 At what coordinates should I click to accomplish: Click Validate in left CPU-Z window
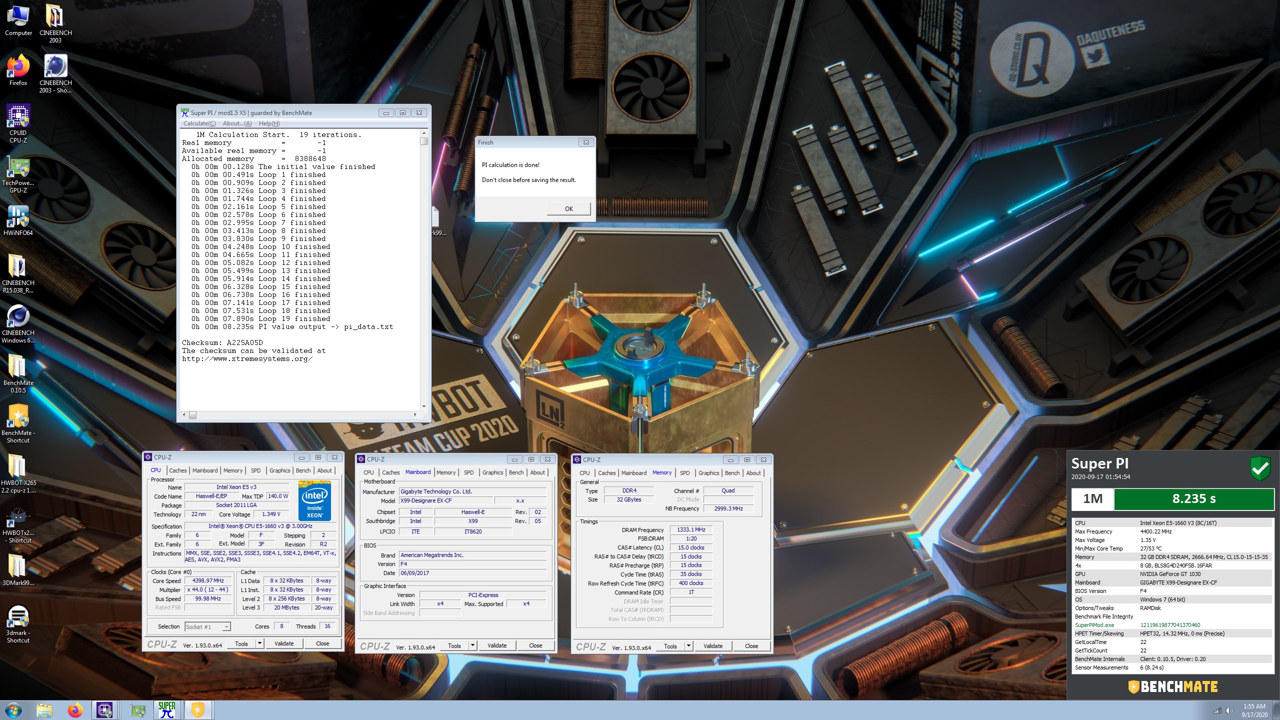point(284,643)
